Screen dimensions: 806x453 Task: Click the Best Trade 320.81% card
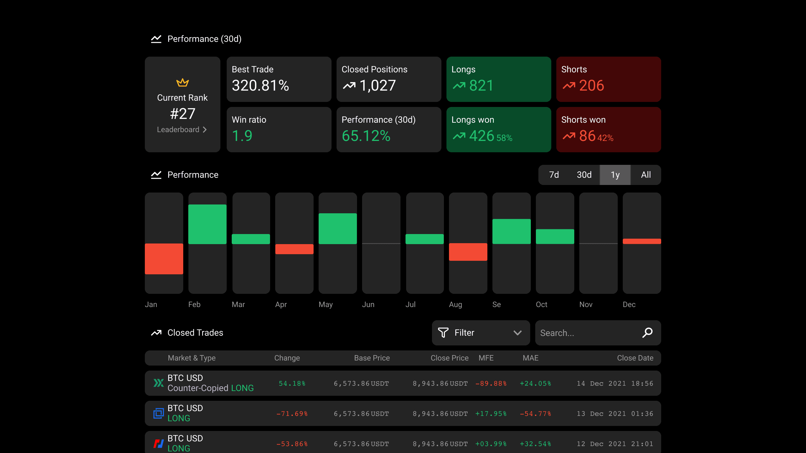click(x=279, y=79)
